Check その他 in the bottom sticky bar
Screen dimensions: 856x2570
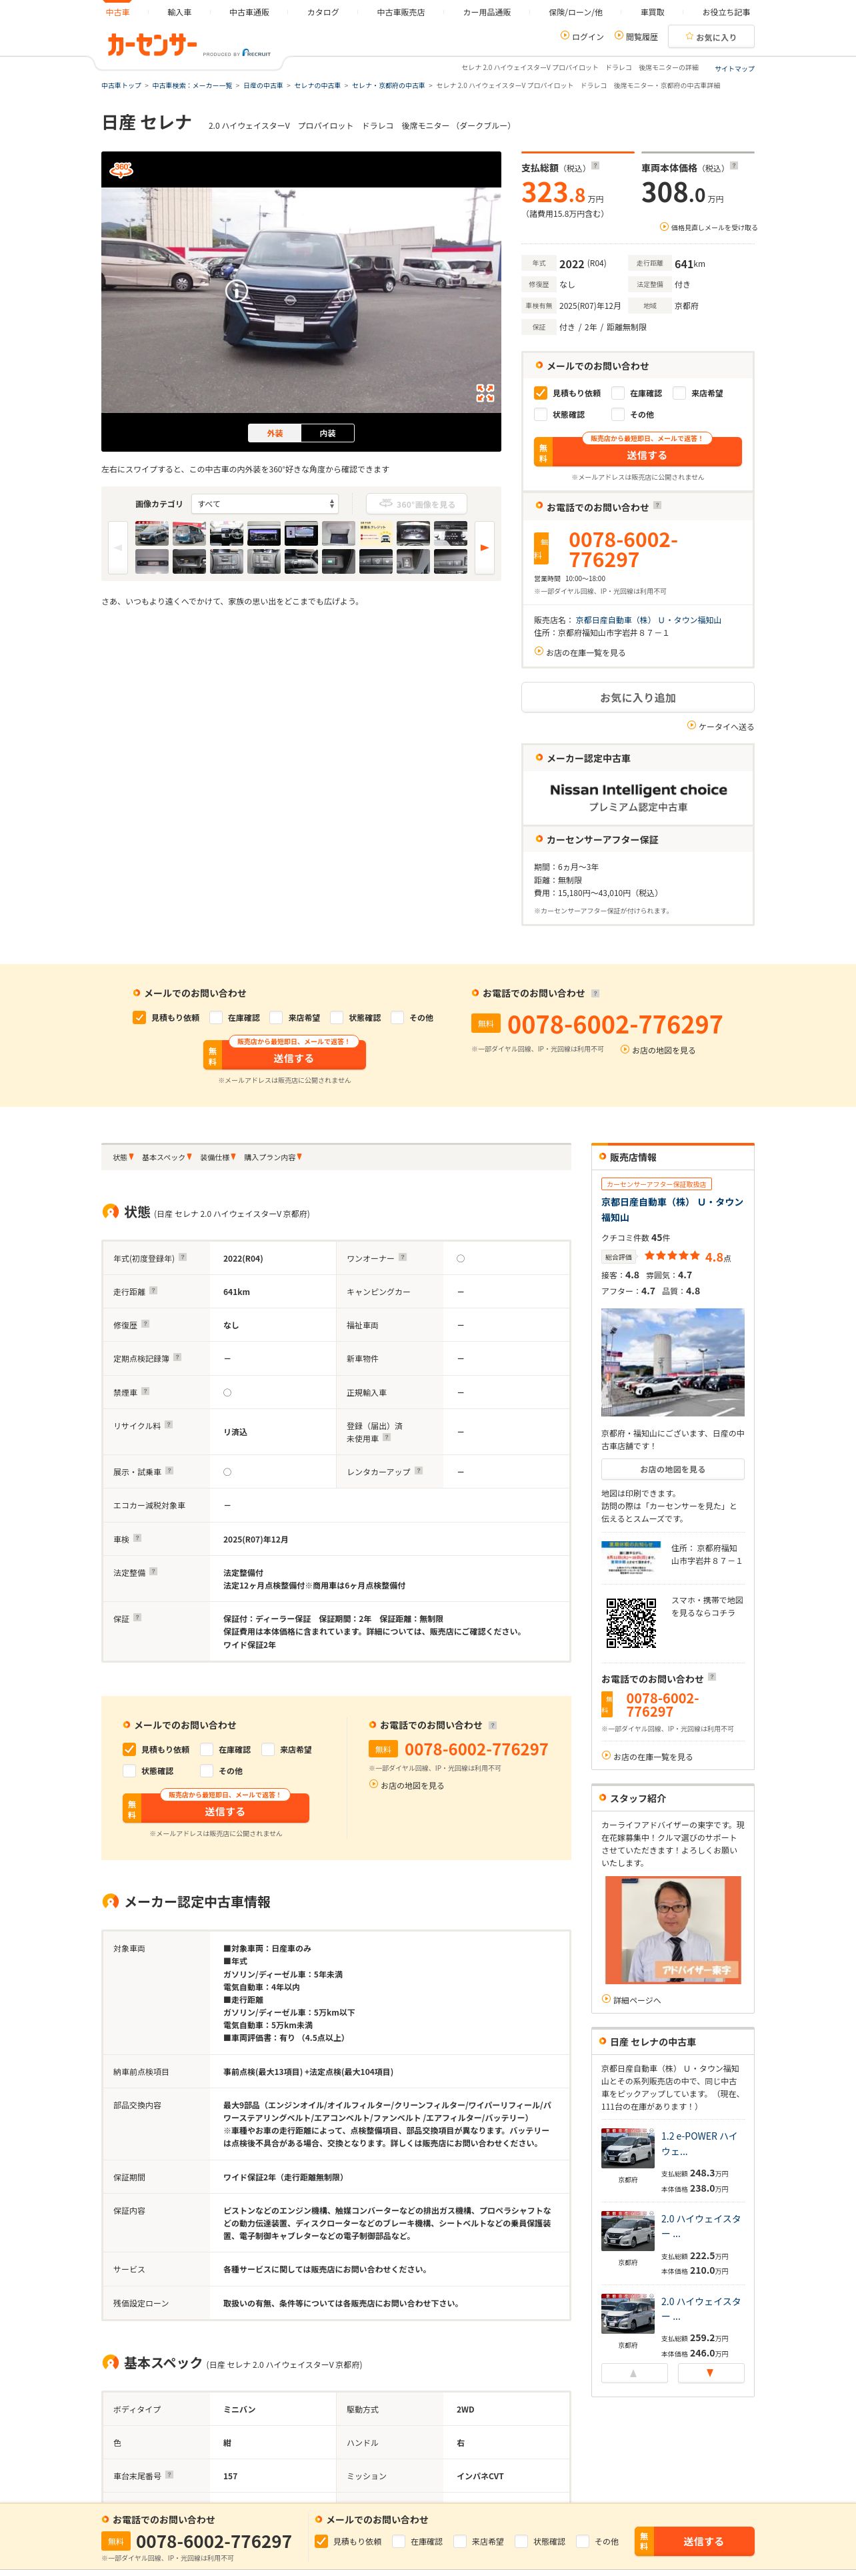coord(583,2541)
